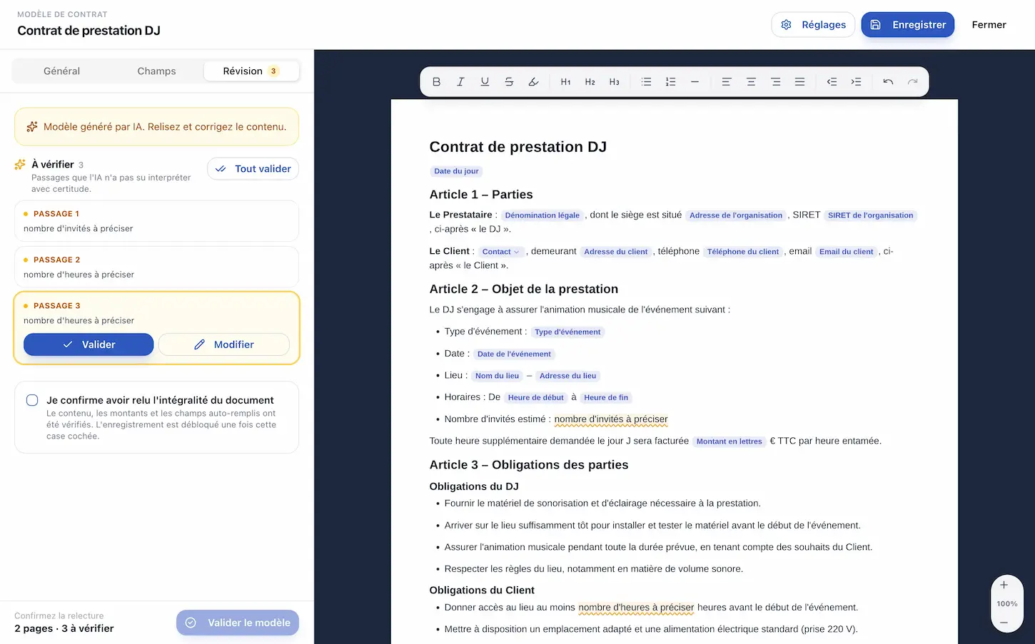1035x644 pixels.
Task: Open the Champs tab
Action: coord(156,71)
